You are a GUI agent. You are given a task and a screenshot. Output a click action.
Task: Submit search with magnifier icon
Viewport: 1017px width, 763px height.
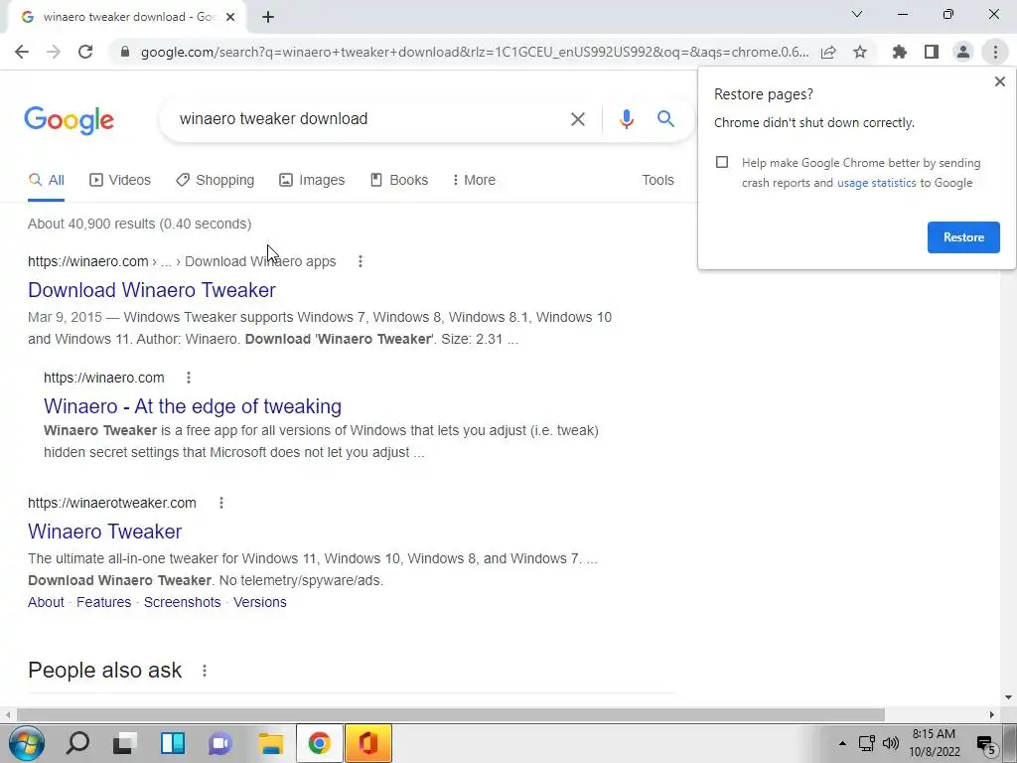[x=665, y=119]
